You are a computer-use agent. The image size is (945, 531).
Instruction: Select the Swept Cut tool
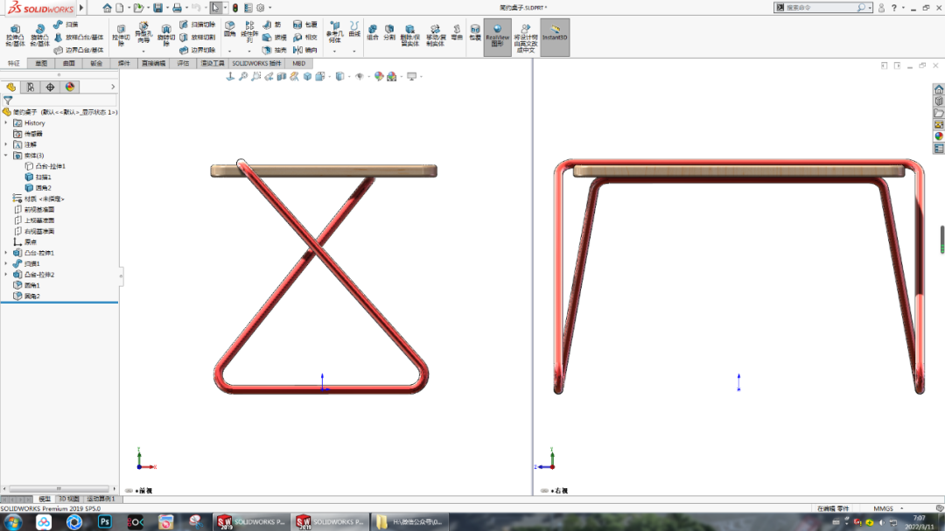198,24
